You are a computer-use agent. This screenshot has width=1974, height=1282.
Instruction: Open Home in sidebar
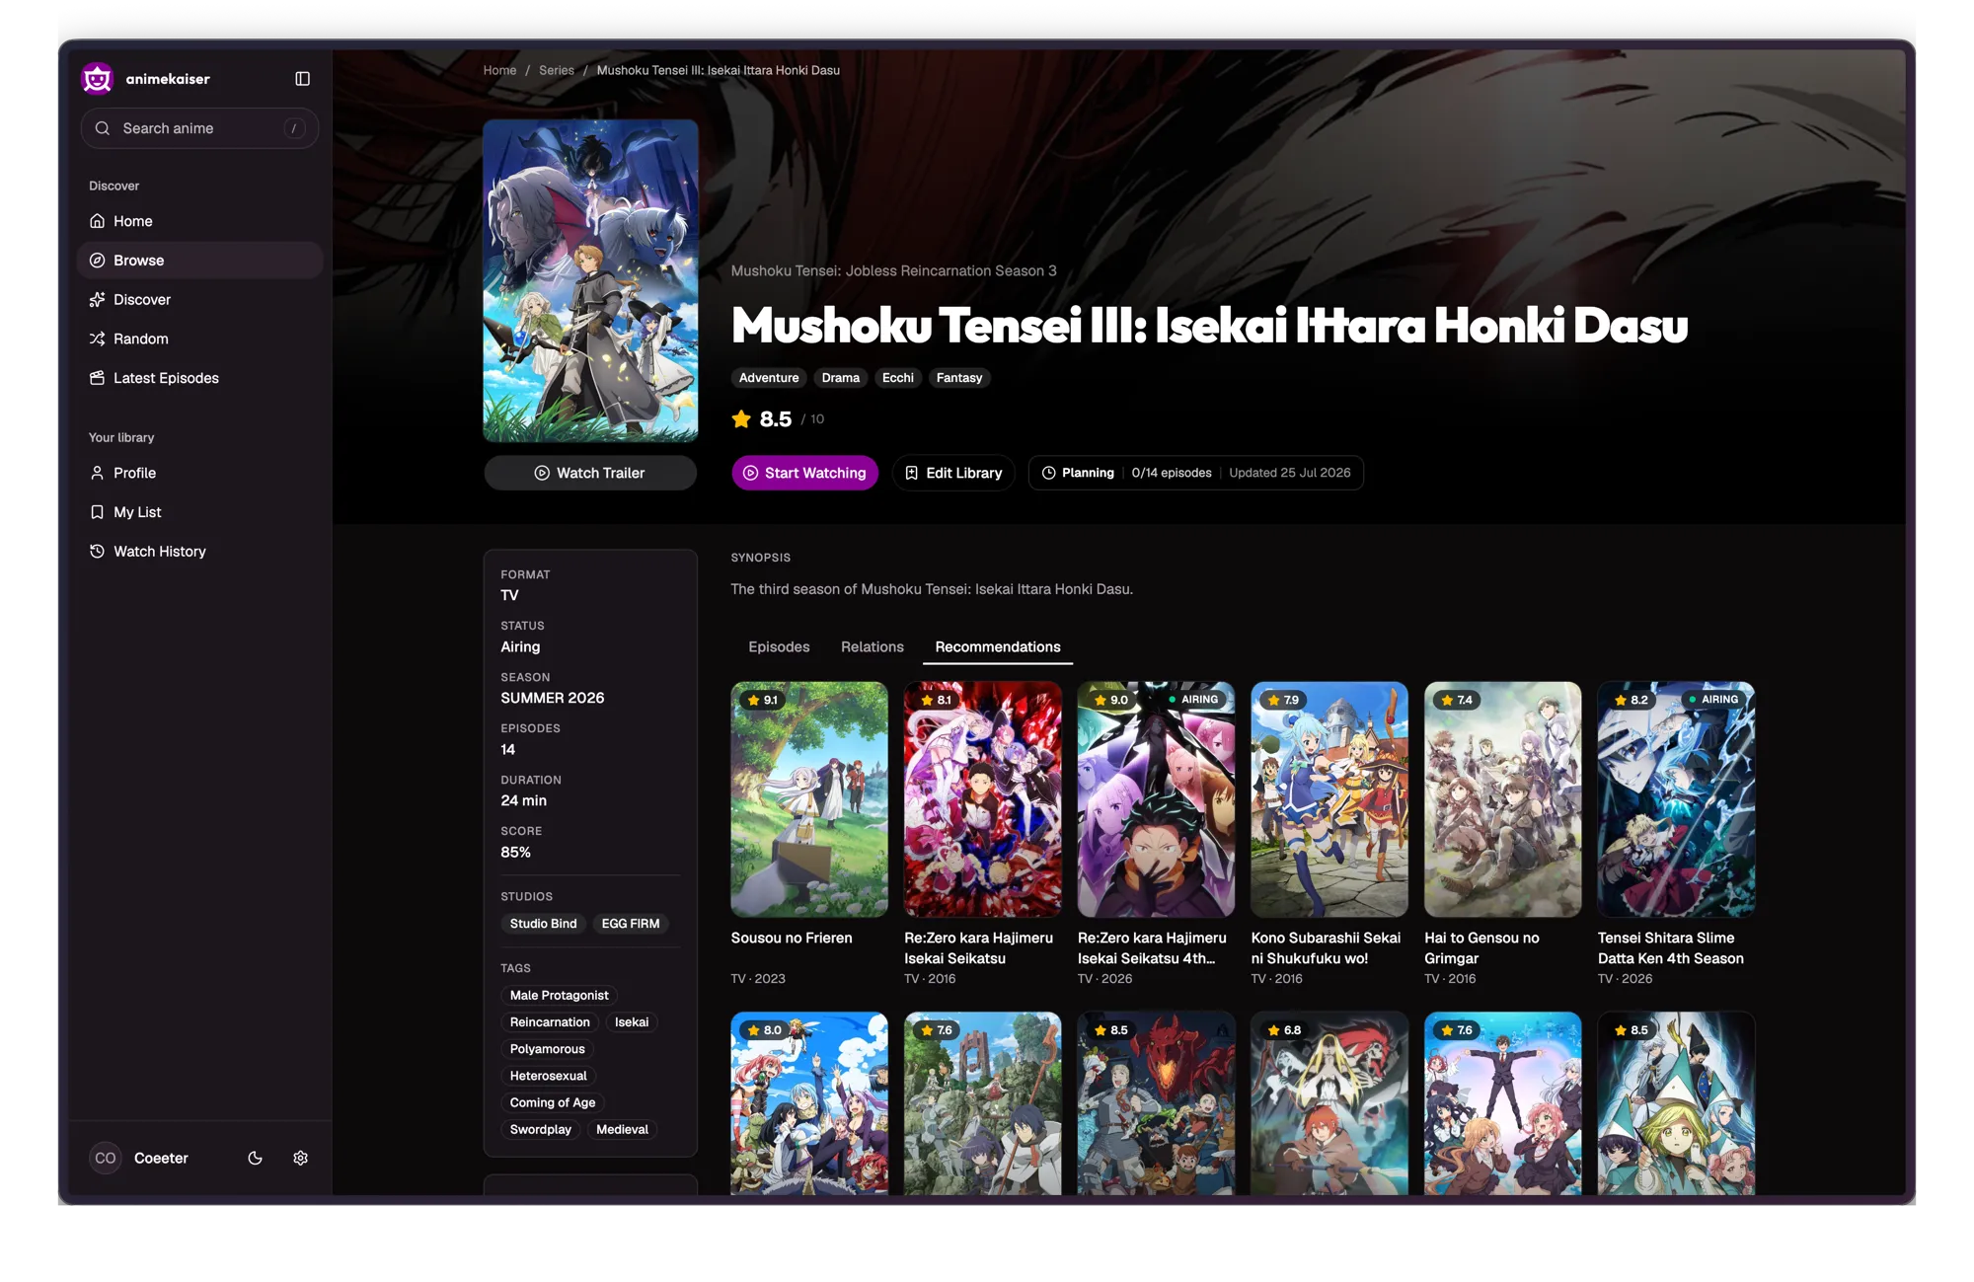pyautogui.click(x=199, y=221)
